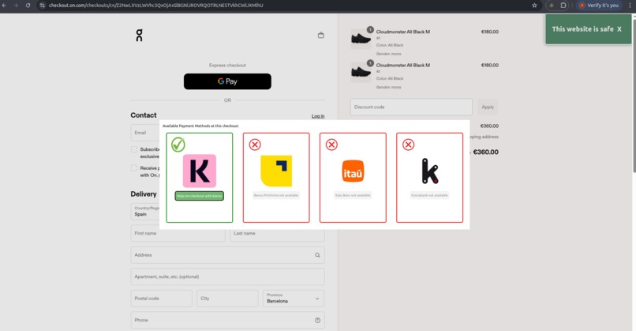Image resolution: width=636 pixels, height=331 pixels.
Task: Open the Country/Region dropdown showing Spain
Action: point(145,212)
